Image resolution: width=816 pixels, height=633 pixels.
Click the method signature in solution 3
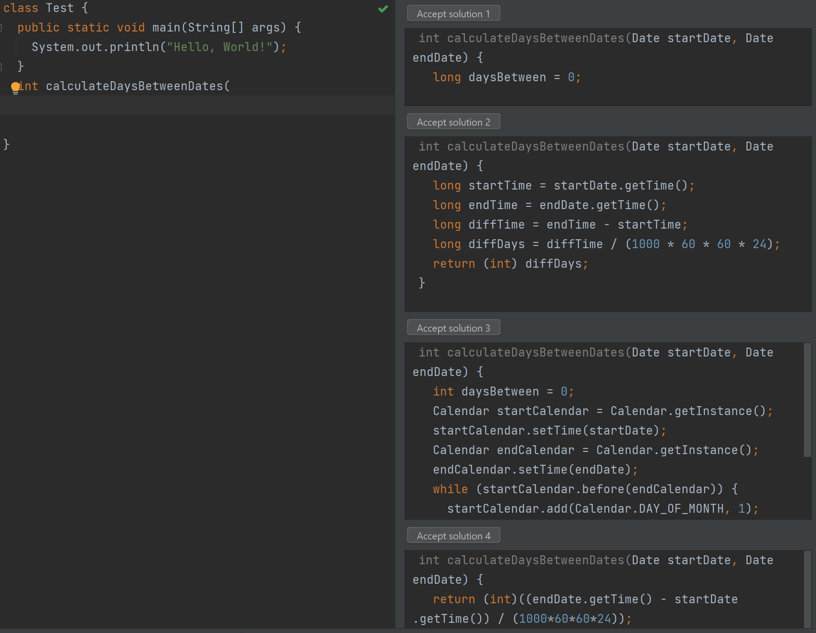(593, 362)
